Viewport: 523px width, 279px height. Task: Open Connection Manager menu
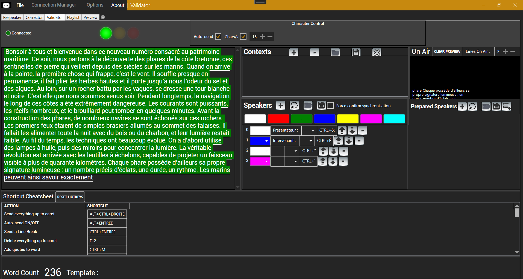[54, 5]
